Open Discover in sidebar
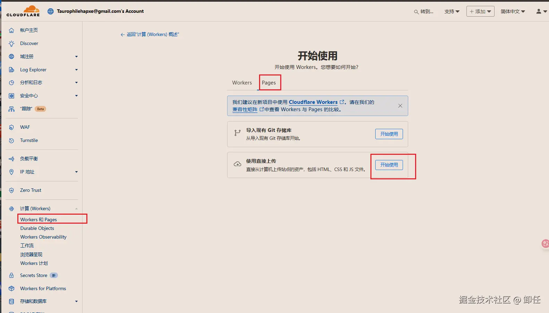Screen dimensions: 549x313 click(29, 44)
